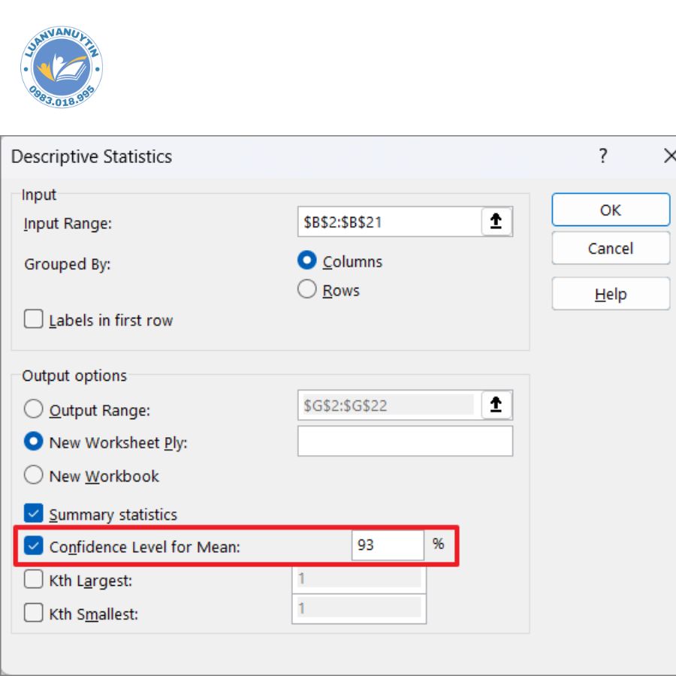Click the question mark help icon in title bar
This screenshot has height=676, width=676.
[x=602, y=156]
